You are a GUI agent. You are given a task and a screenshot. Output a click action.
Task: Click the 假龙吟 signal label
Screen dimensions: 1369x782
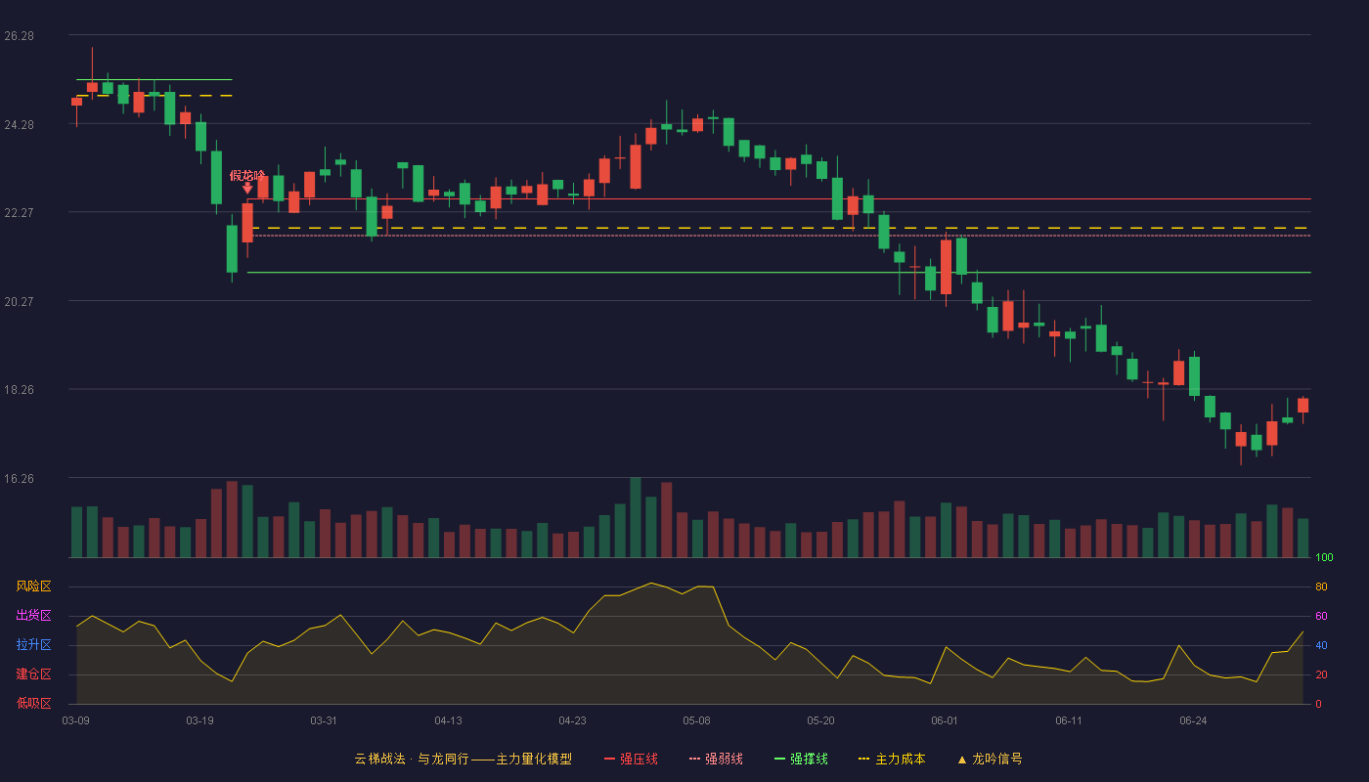click(247, 175)
